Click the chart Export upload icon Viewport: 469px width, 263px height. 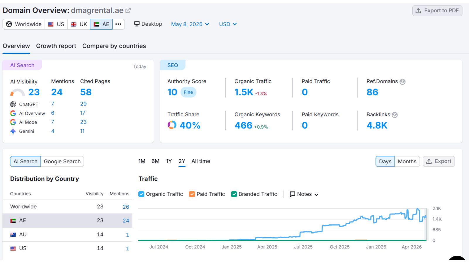tap(429, 161)
